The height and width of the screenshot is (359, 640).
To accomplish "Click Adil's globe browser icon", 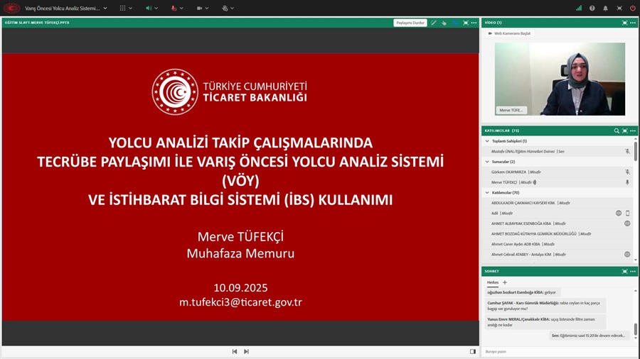I will (619, 214).
